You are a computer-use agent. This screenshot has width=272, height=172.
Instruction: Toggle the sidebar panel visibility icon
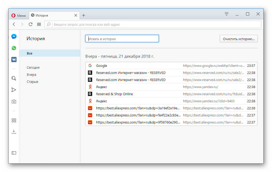click(x=14, y=153)
